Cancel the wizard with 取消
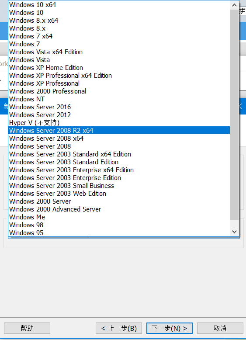The height and width of the screenshot is (340, 246). (220, 328)
